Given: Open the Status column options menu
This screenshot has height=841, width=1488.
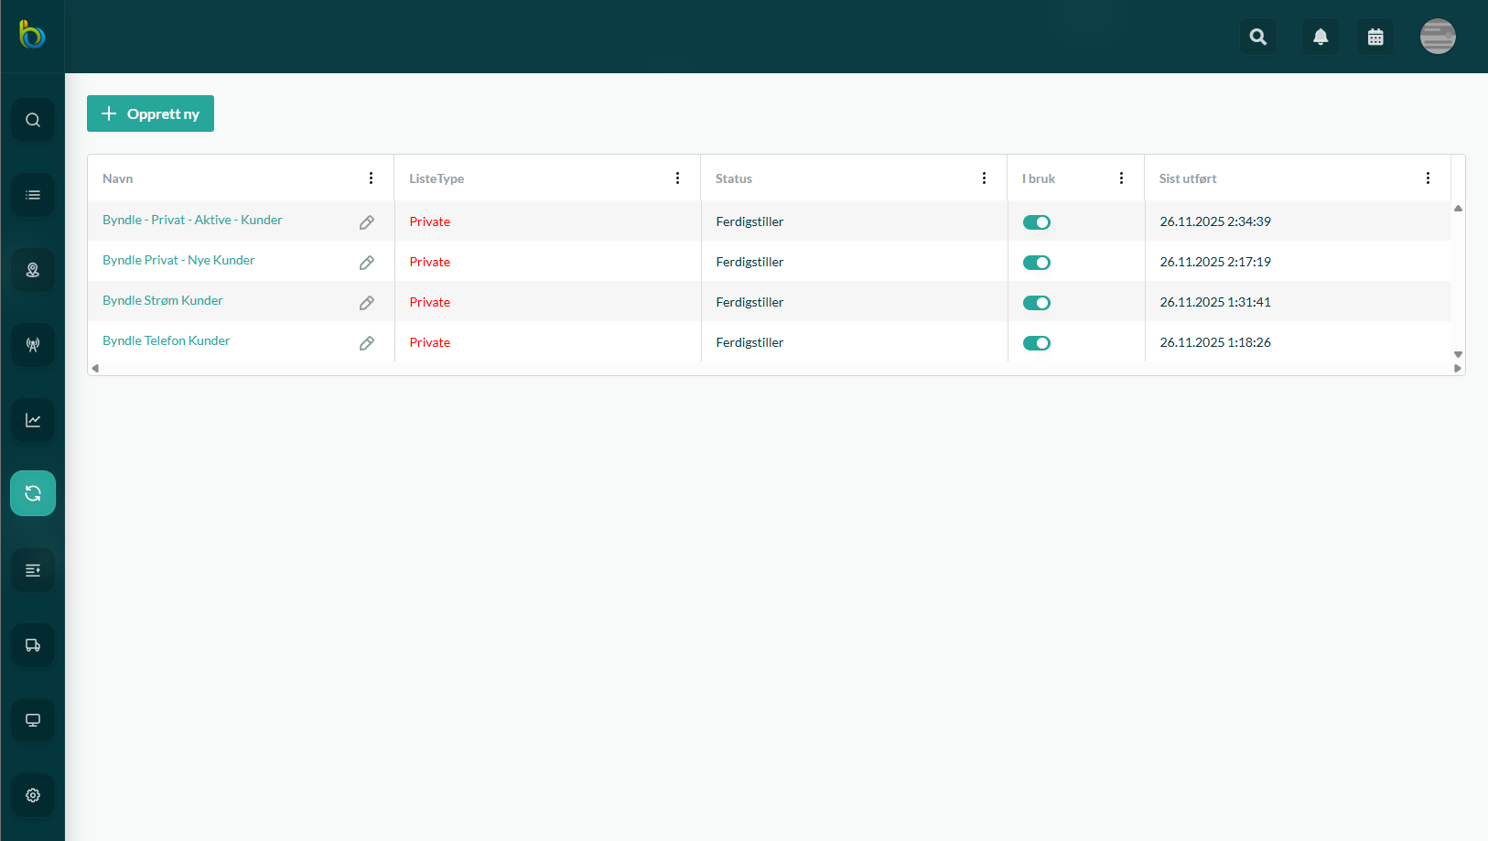Looking at the screenshot, I should 984,178.
